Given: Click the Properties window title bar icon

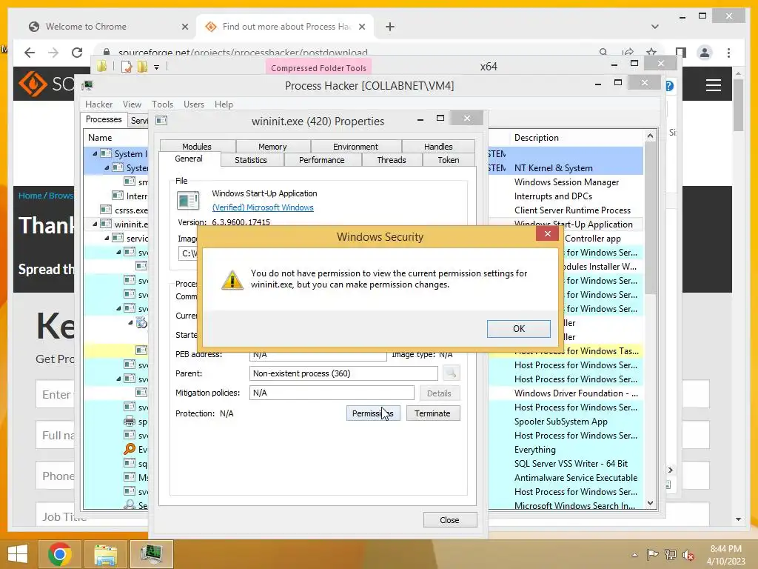Looking at the screenshot, I should pyautogui.click(x=161, y=121).
